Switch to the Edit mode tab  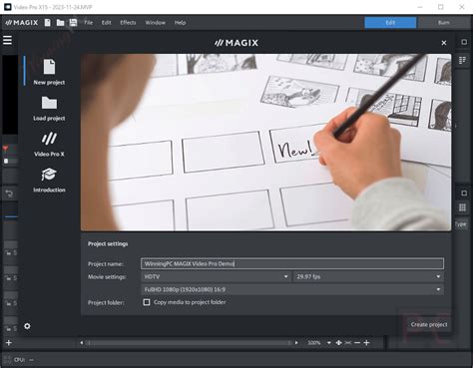tap(390, 23)
